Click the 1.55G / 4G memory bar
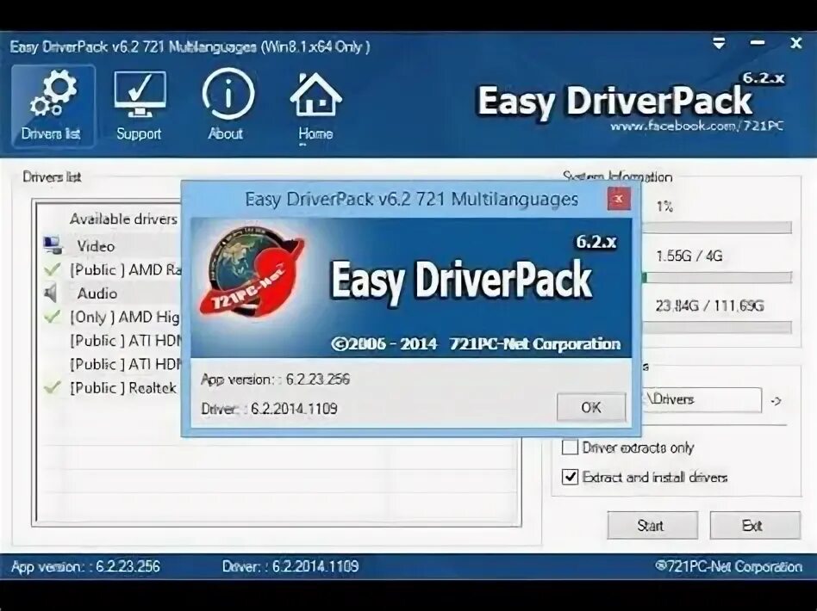 click(x=717, y=277)
